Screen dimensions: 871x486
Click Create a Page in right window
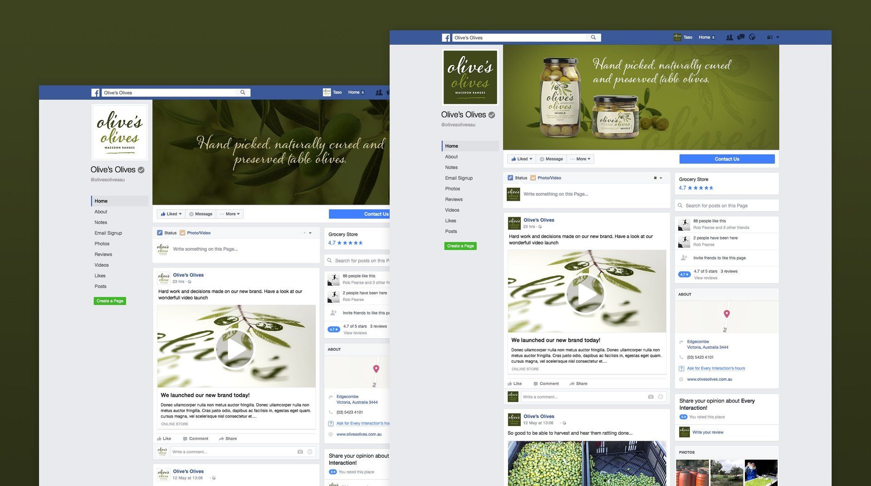[460, 246]
